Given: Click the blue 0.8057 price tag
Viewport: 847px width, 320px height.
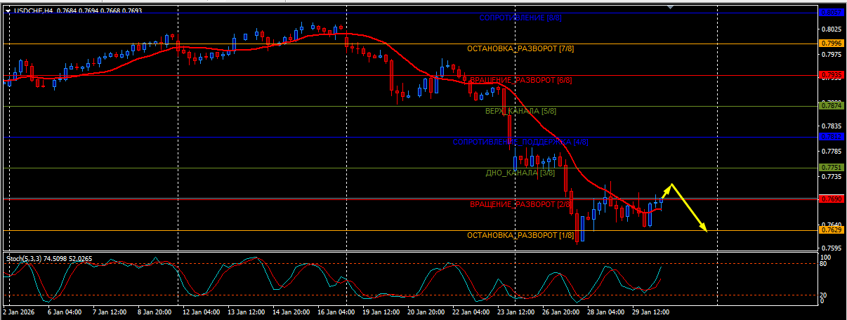Looking at the screenshot, I should (831, 13).
